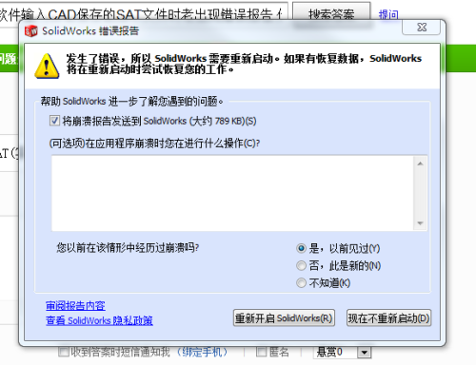Click the '您以前在该情形中经历过崩溃吗?' question text
The width and height of the screenshot is (476, 365).
pyautogui.click(x=128, y=247)
